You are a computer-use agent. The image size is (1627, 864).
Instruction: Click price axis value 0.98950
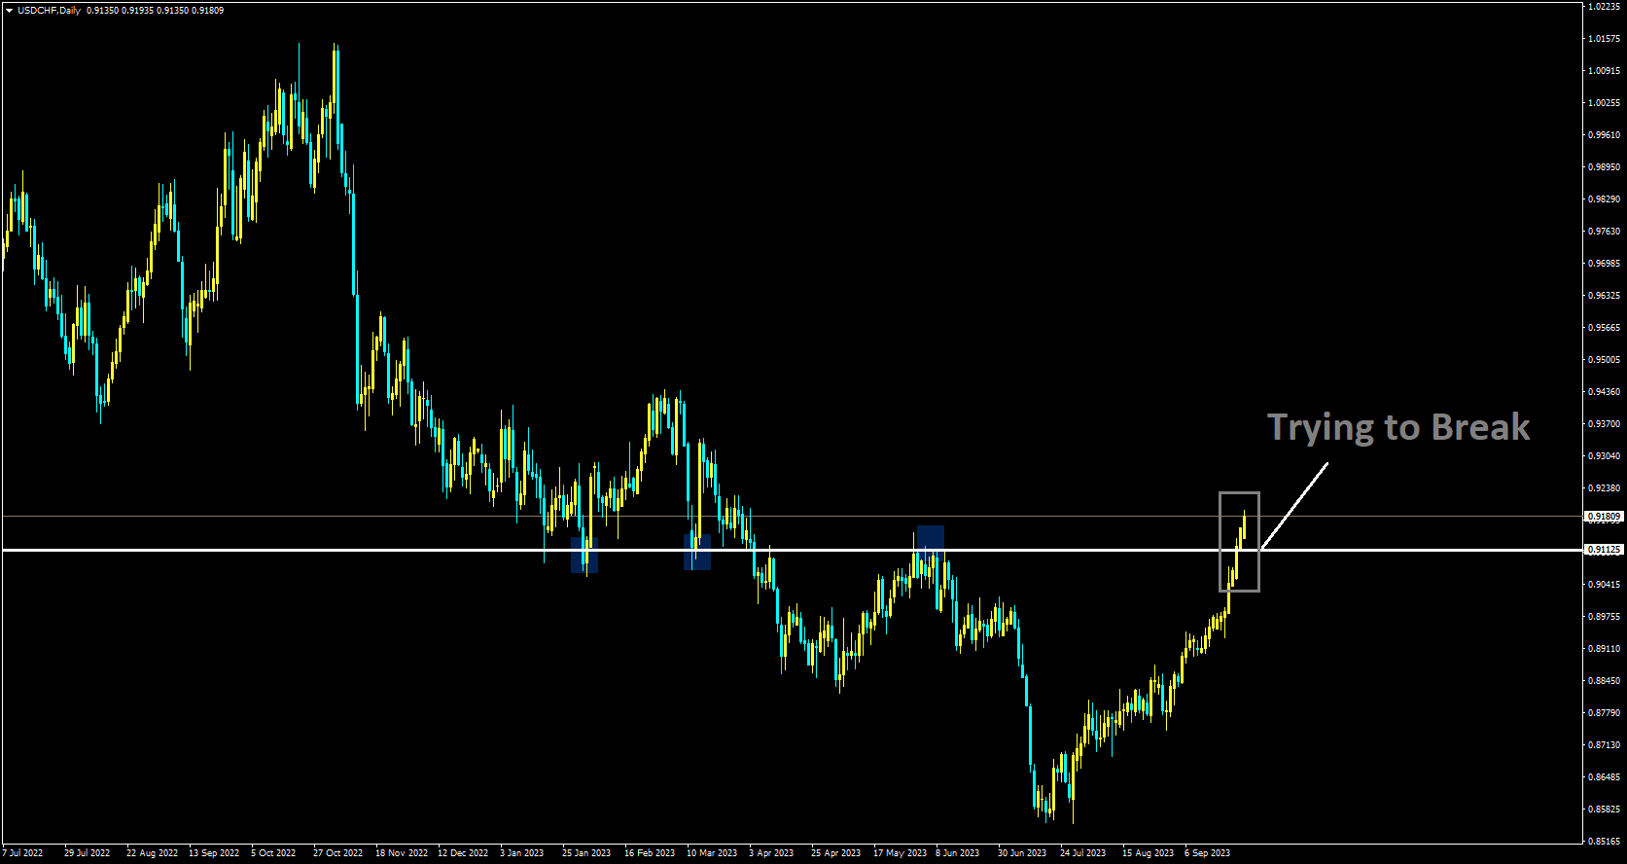click(x=1605, y=167)
